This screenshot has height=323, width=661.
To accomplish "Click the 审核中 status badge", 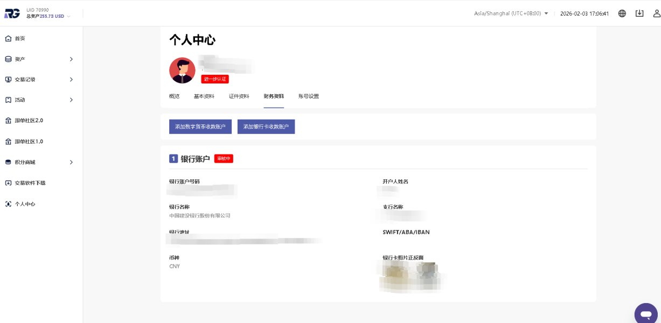I will (x=224, y=159).
